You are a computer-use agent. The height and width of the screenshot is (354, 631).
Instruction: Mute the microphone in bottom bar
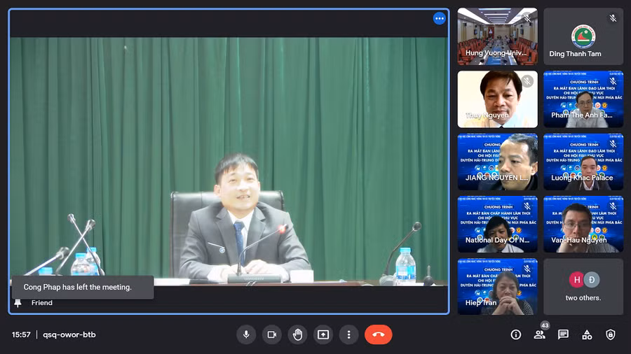click(x=246, y=334)
